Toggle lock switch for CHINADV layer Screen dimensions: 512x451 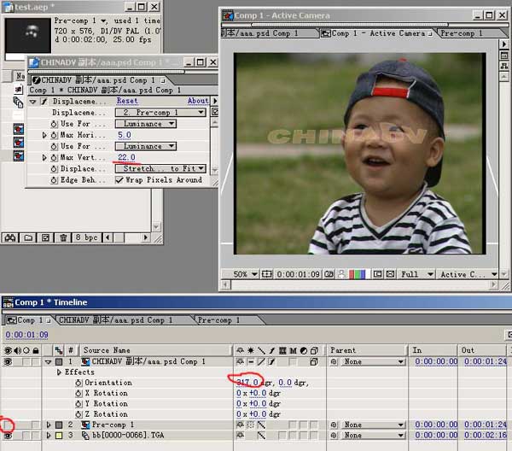(x=36, y=362)
